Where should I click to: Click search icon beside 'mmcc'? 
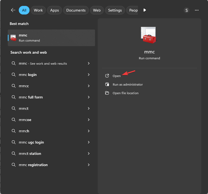coord(13,86)
